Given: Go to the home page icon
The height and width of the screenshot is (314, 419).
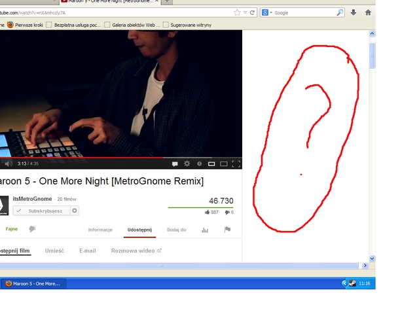Looking at the screenshot, I should pyautogui.click(x=368, y=12).
